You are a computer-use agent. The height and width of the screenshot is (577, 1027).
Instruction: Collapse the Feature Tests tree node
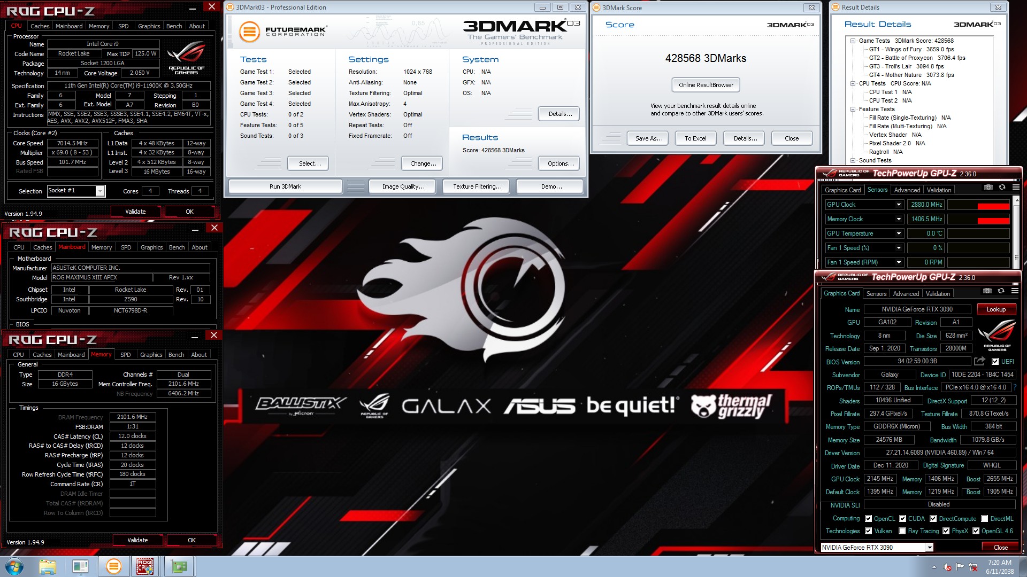point(853,109)
